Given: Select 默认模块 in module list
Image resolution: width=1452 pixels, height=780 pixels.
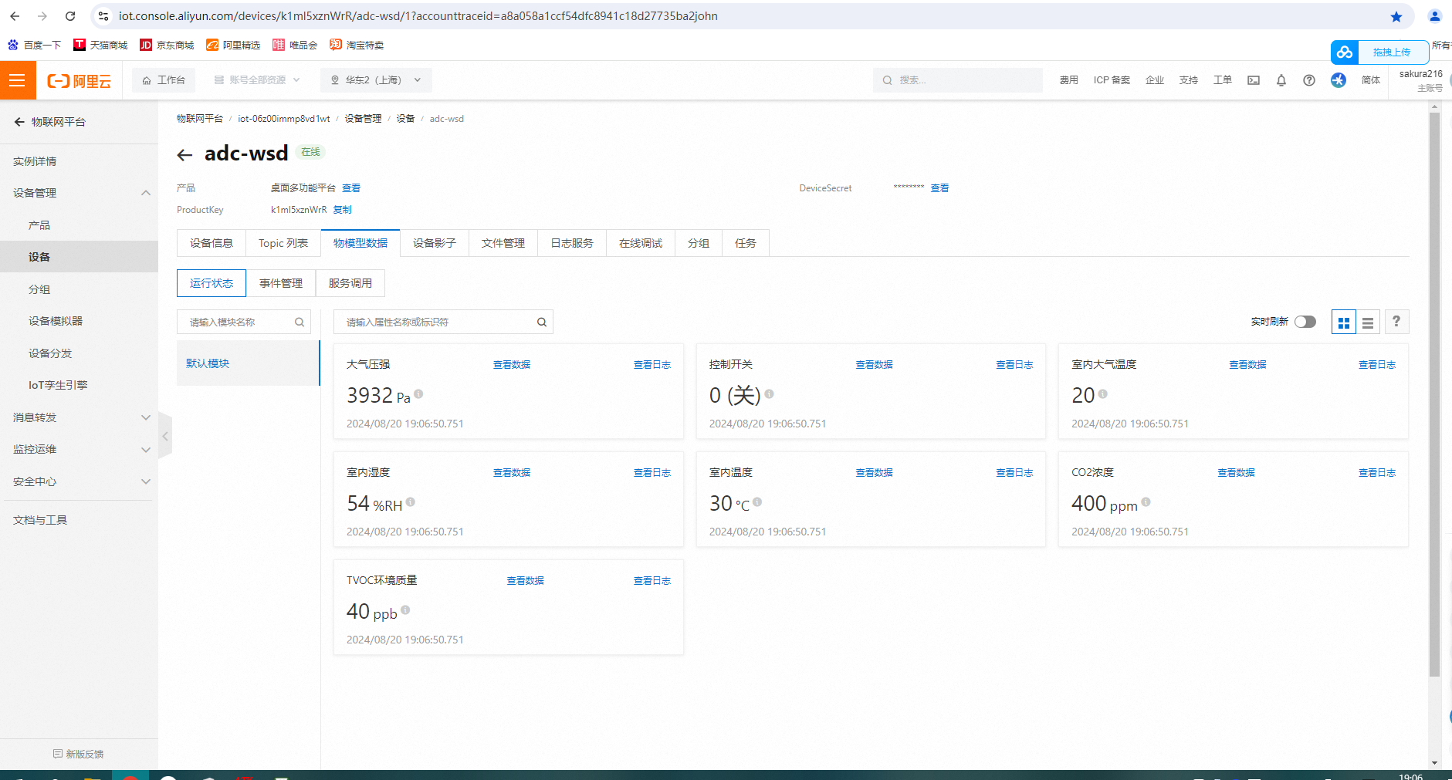Looking at the screenshot, I should [x=248, y=363].
